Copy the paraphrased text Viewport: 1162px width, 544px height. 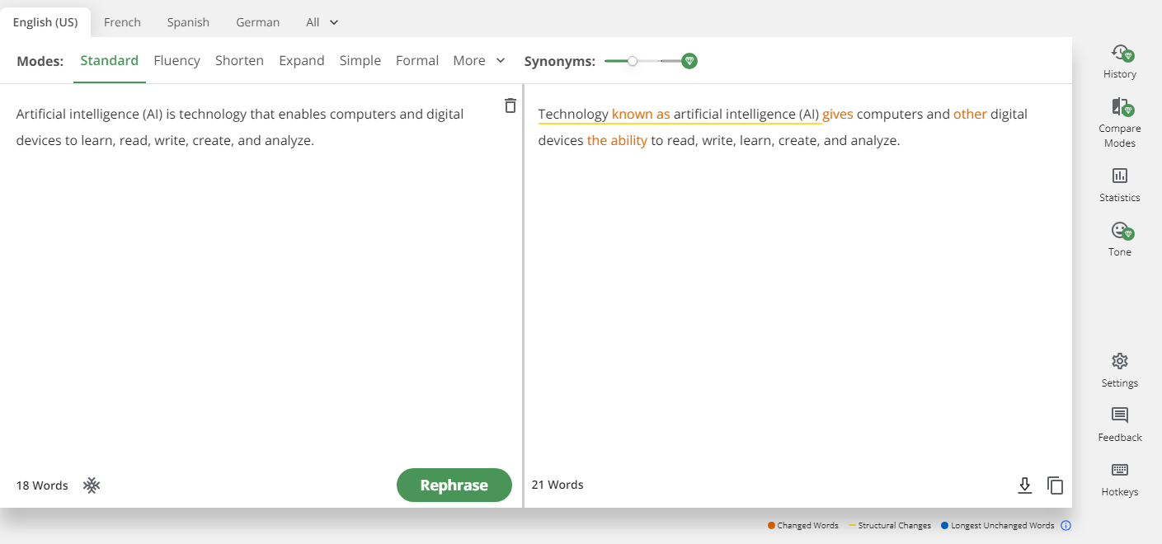coord(1055,485)
